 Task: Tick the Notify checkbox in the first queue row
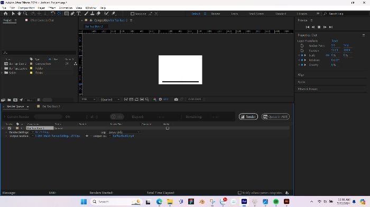coord(168,128)
